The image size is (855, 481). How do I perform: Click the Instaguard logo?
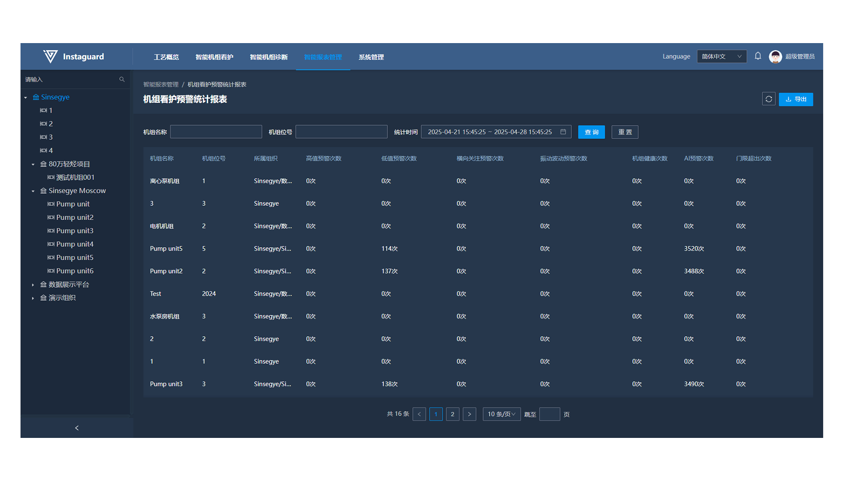[x=51, y=57]
